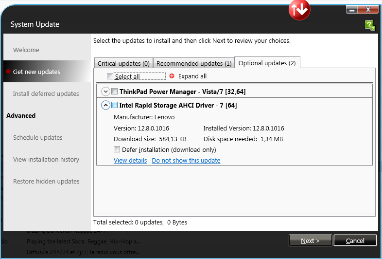Click the red up-down arrows icon
382x259 pixels.
click(x=299, y=11)
